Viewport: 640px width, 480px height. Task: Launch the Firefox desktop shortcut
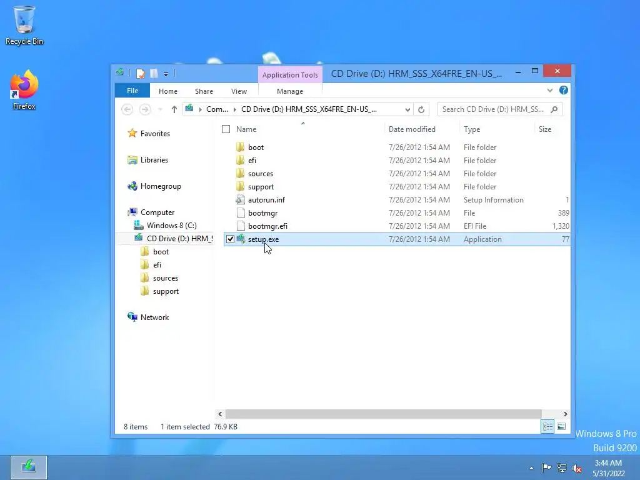coord(24,90)
